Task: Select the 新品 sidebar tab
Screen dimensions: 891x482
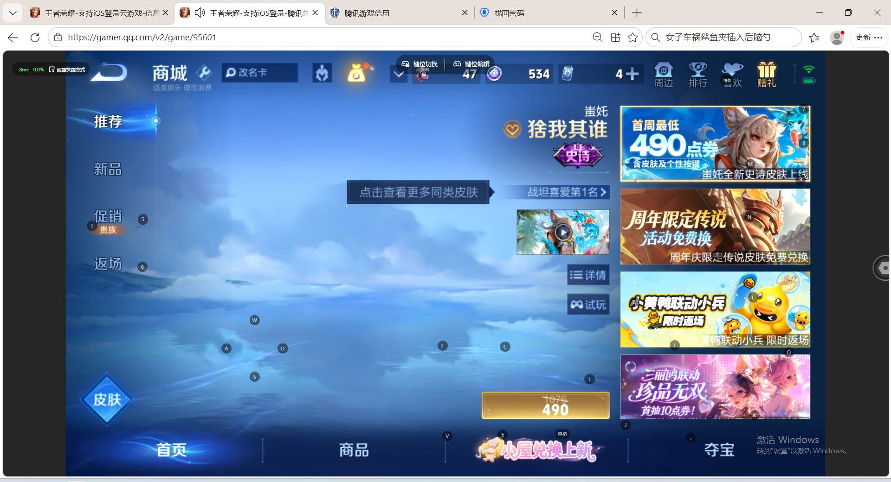Action: [x=108, y=169]
